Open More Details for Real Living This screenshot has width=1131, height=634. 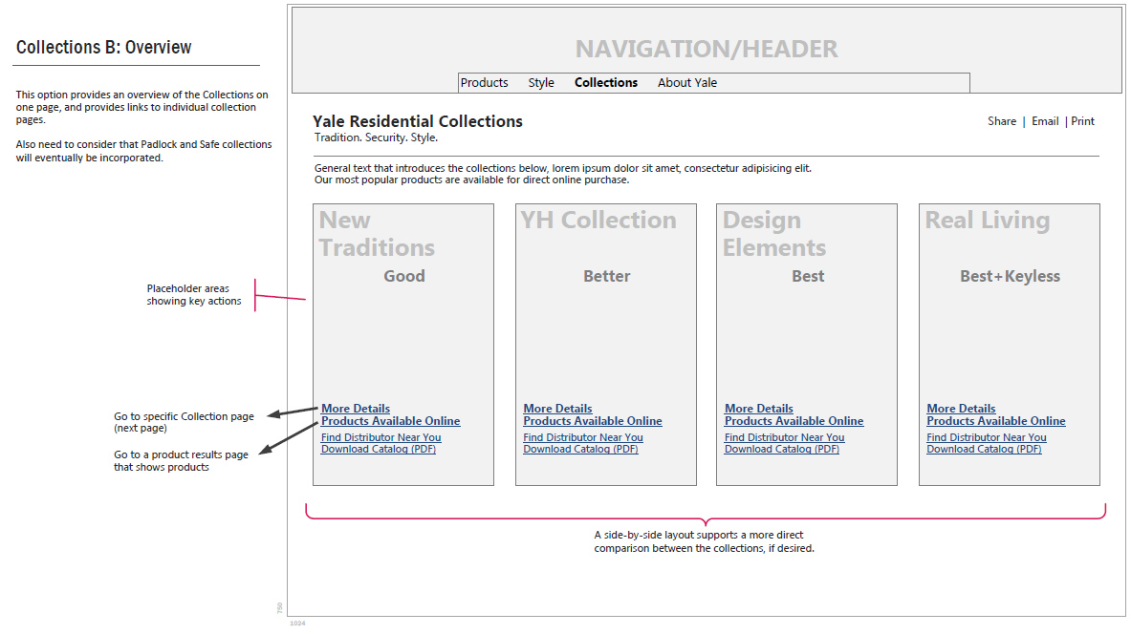coord(961,409)
